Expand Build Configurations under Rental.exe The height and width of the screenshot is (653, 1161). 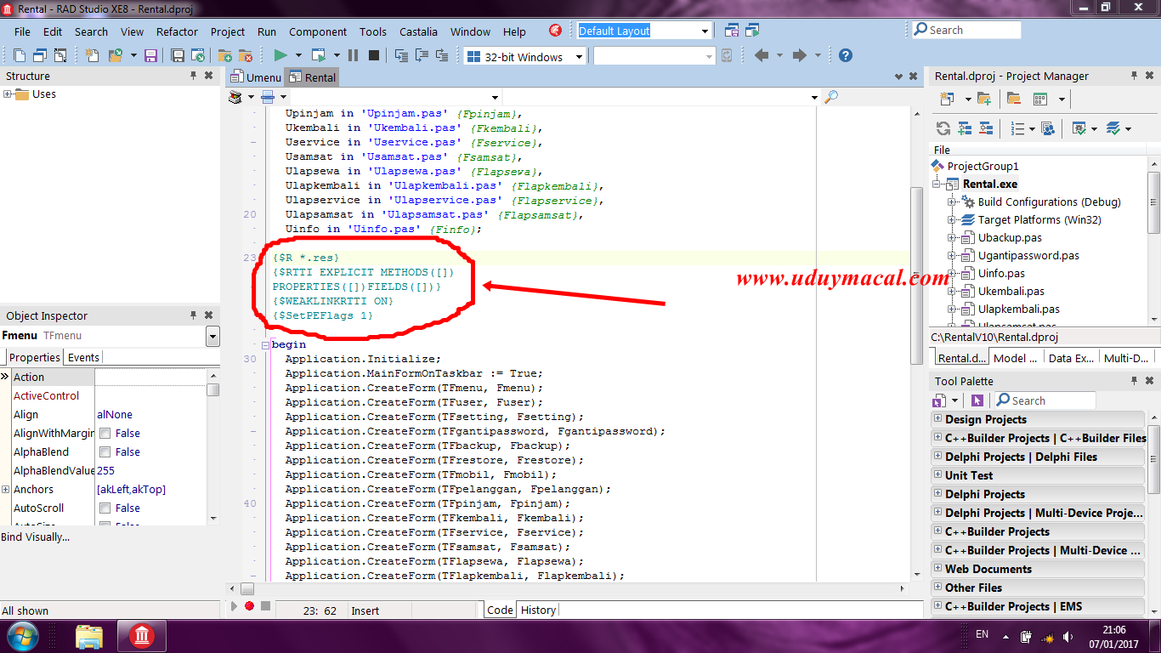(950, 202)
